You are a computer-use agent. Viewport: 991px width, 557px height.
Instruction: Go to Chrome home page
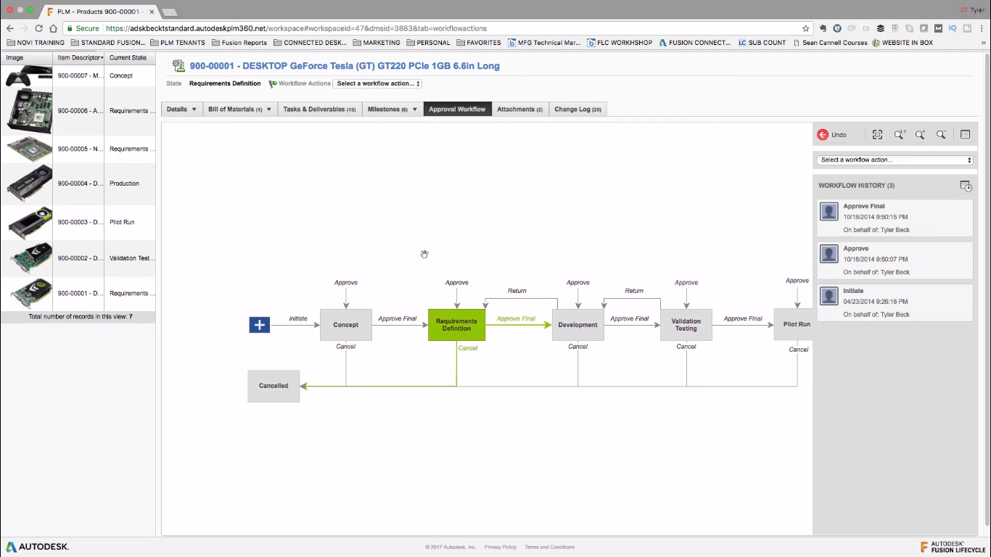click(53, 28)
